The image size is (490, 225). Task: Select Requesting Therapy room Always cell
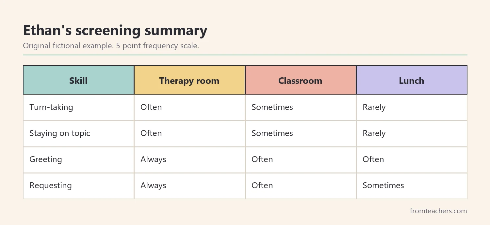tap(189, 186)
